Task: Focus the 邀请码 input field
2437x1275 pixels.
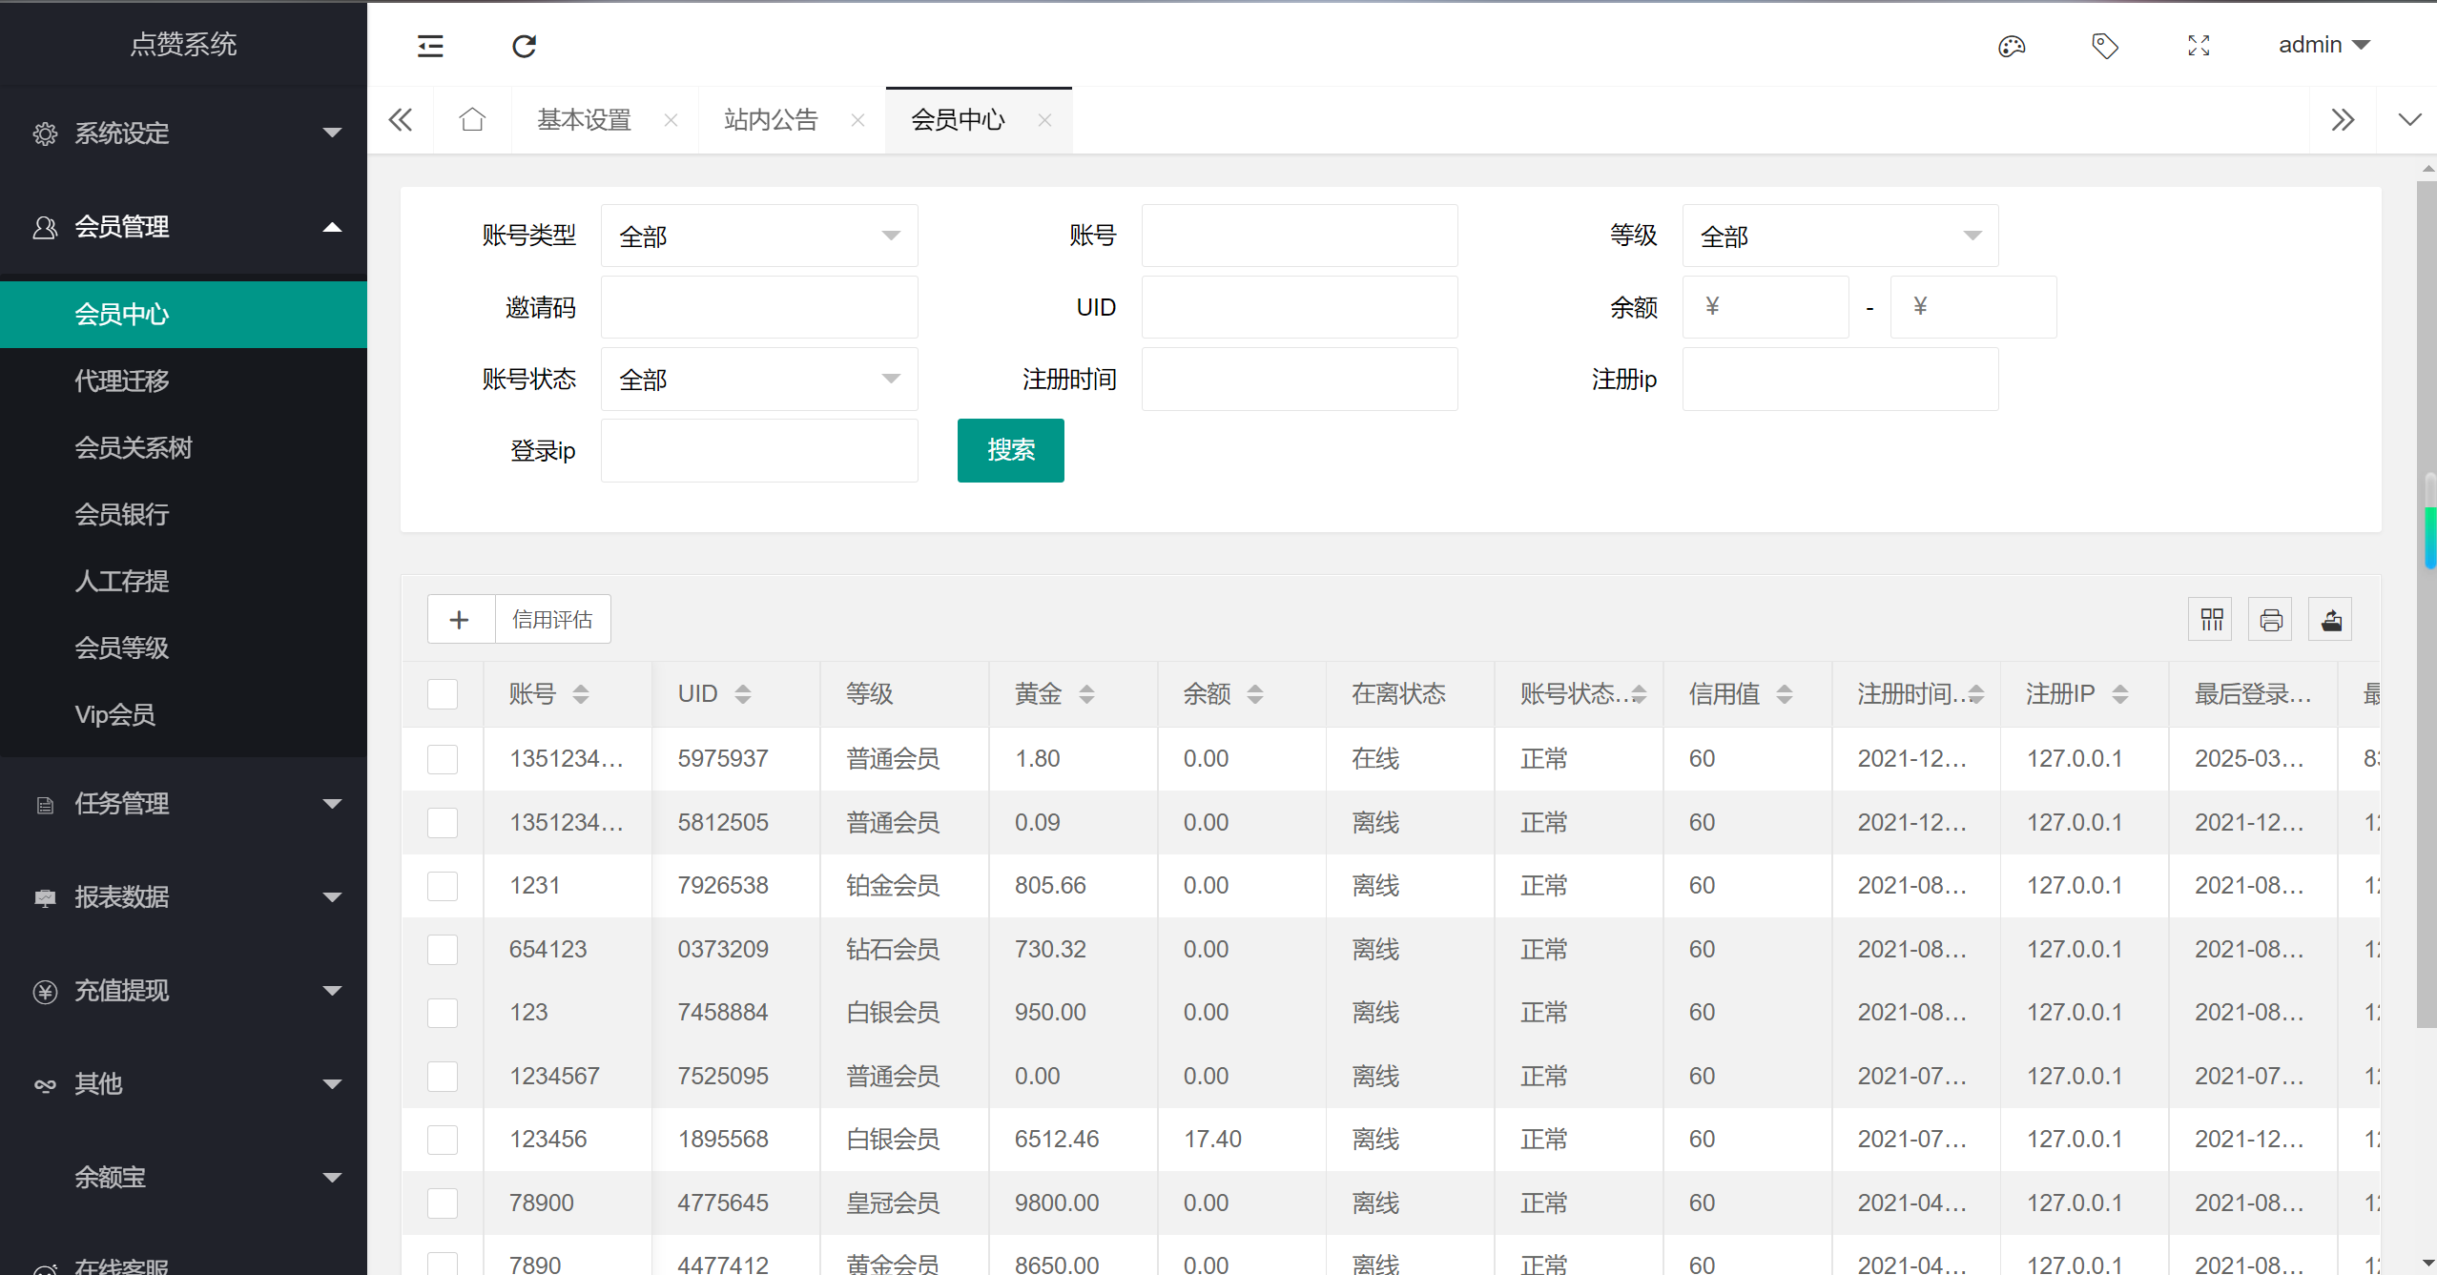Action: pos(759,307)
